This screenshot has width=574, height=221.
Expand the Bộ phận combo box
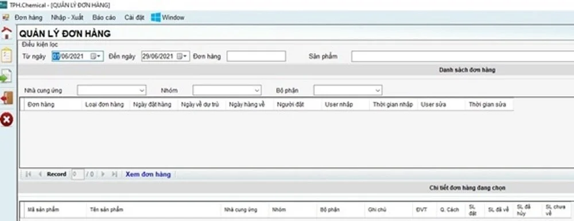pyautogui.click(x=378, y=90)
